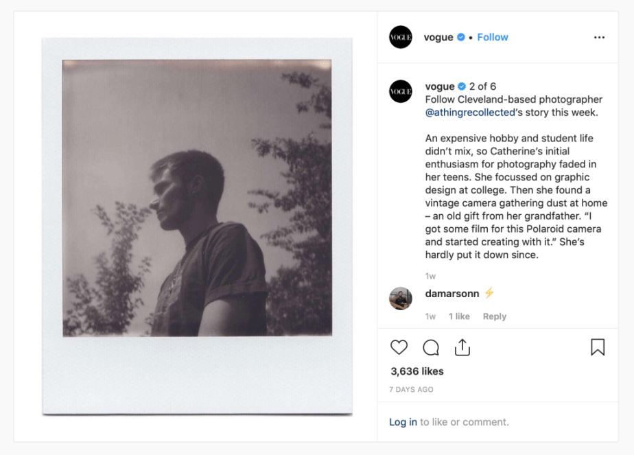Share the post via share icon
The height and width of the screenshot is (455, 634).
462,347
